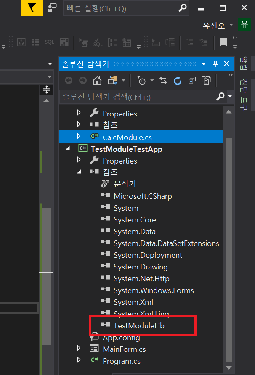Expand the first 참조 node
Screen dimensions: 255x375
tap(79, 124)
